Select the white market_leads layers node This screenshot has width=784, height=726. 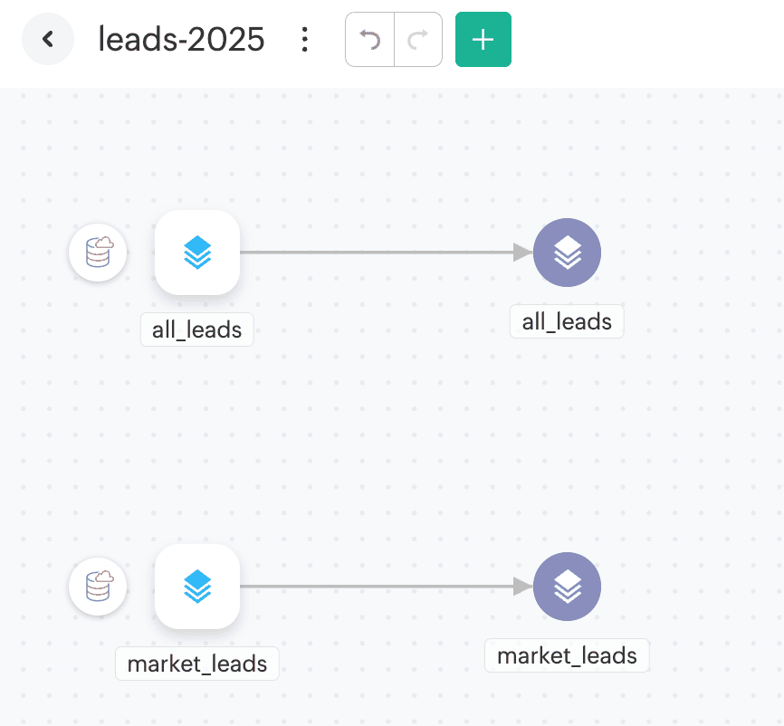197,587
